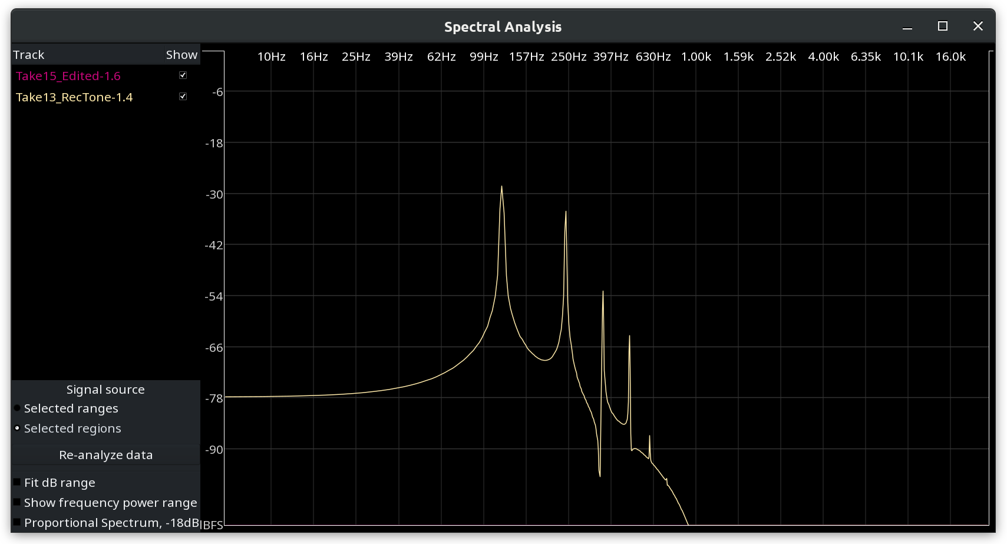Click the 630Hz frequency label
This screenshot has width=1007, height=544.
tap(653, 57)
